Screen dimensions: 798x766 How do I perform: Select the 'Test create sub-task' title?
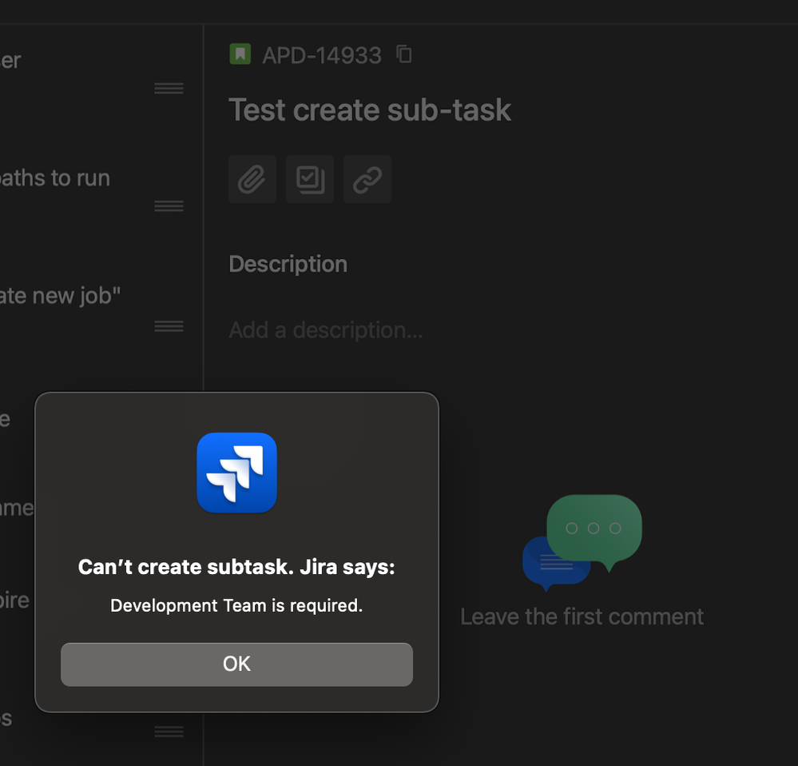pyautogui.click(x=370, y=110)
